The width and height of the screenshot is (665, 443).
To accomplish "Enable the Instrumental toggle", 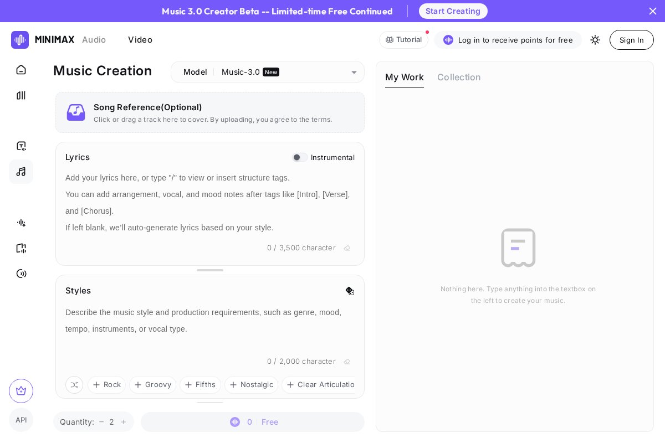I will point(300,157).
